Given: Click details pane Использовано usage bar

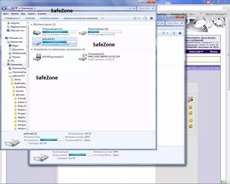Looking at the screenshot, I should [x=52, y=140].
